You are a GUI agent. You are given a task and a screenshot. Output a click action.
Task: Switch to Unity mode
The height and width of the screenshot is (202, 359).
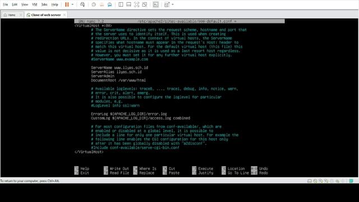point(145,4)
